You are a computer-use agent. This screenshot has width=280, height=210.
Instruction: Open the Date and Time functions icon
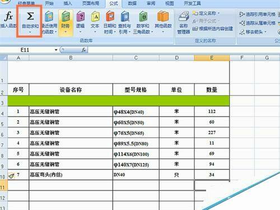click(x=110, y=16)
